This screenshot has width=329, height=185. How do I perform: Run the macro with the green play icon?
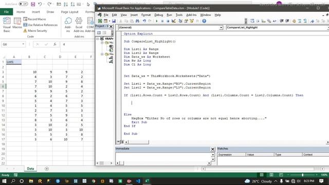click(156, 21)
